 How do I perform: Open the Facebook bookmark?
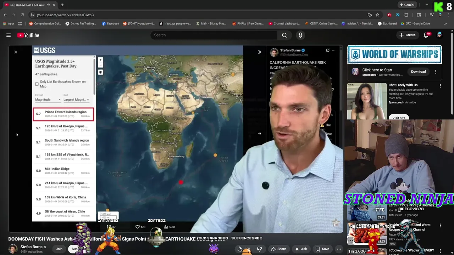click(x=110, y=24)
